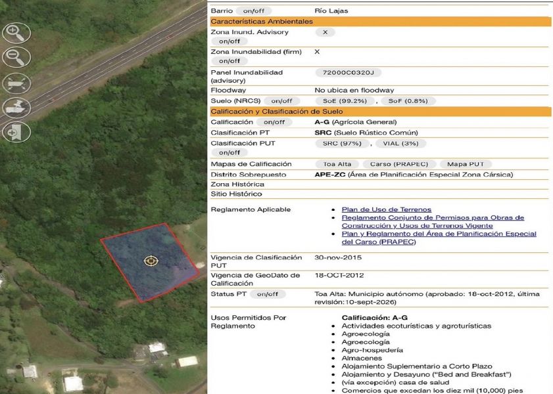The width and height of the screenshot is (553, 394).
Task: Click the SRC (Suelo Rústico Común) value
Action: [366, 133]
